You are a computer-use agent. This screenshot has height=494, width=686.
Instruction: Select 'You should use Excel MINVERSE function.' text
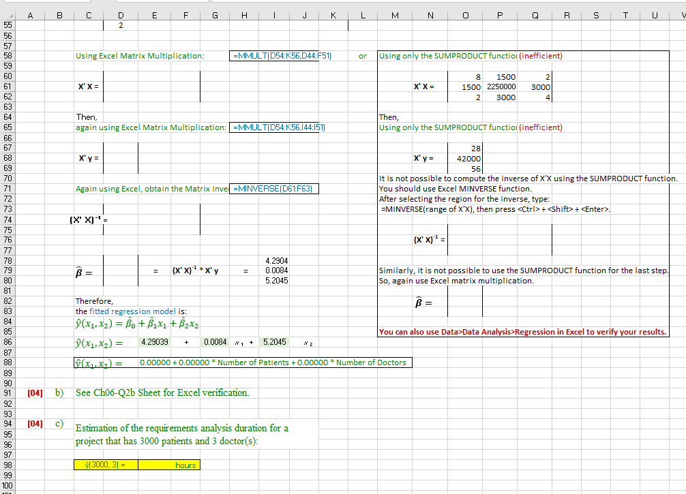click(456, 189)
